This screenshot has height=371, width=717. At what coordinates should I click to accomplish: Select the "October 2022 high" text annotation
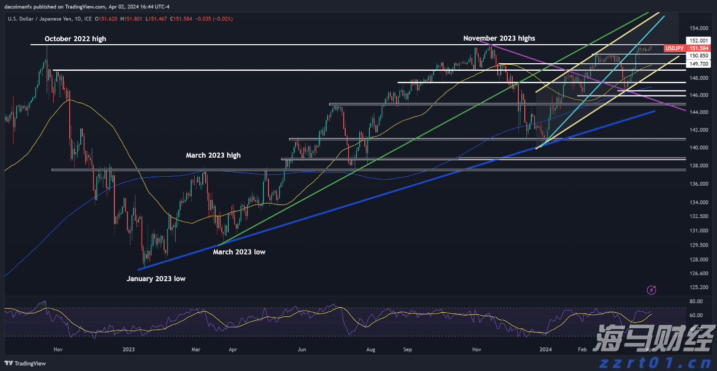point(75,39)
